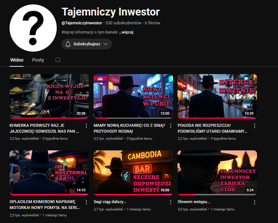278x223 pixels.
Task: Select the Wideo tab
Action: (x=17, y=60)
